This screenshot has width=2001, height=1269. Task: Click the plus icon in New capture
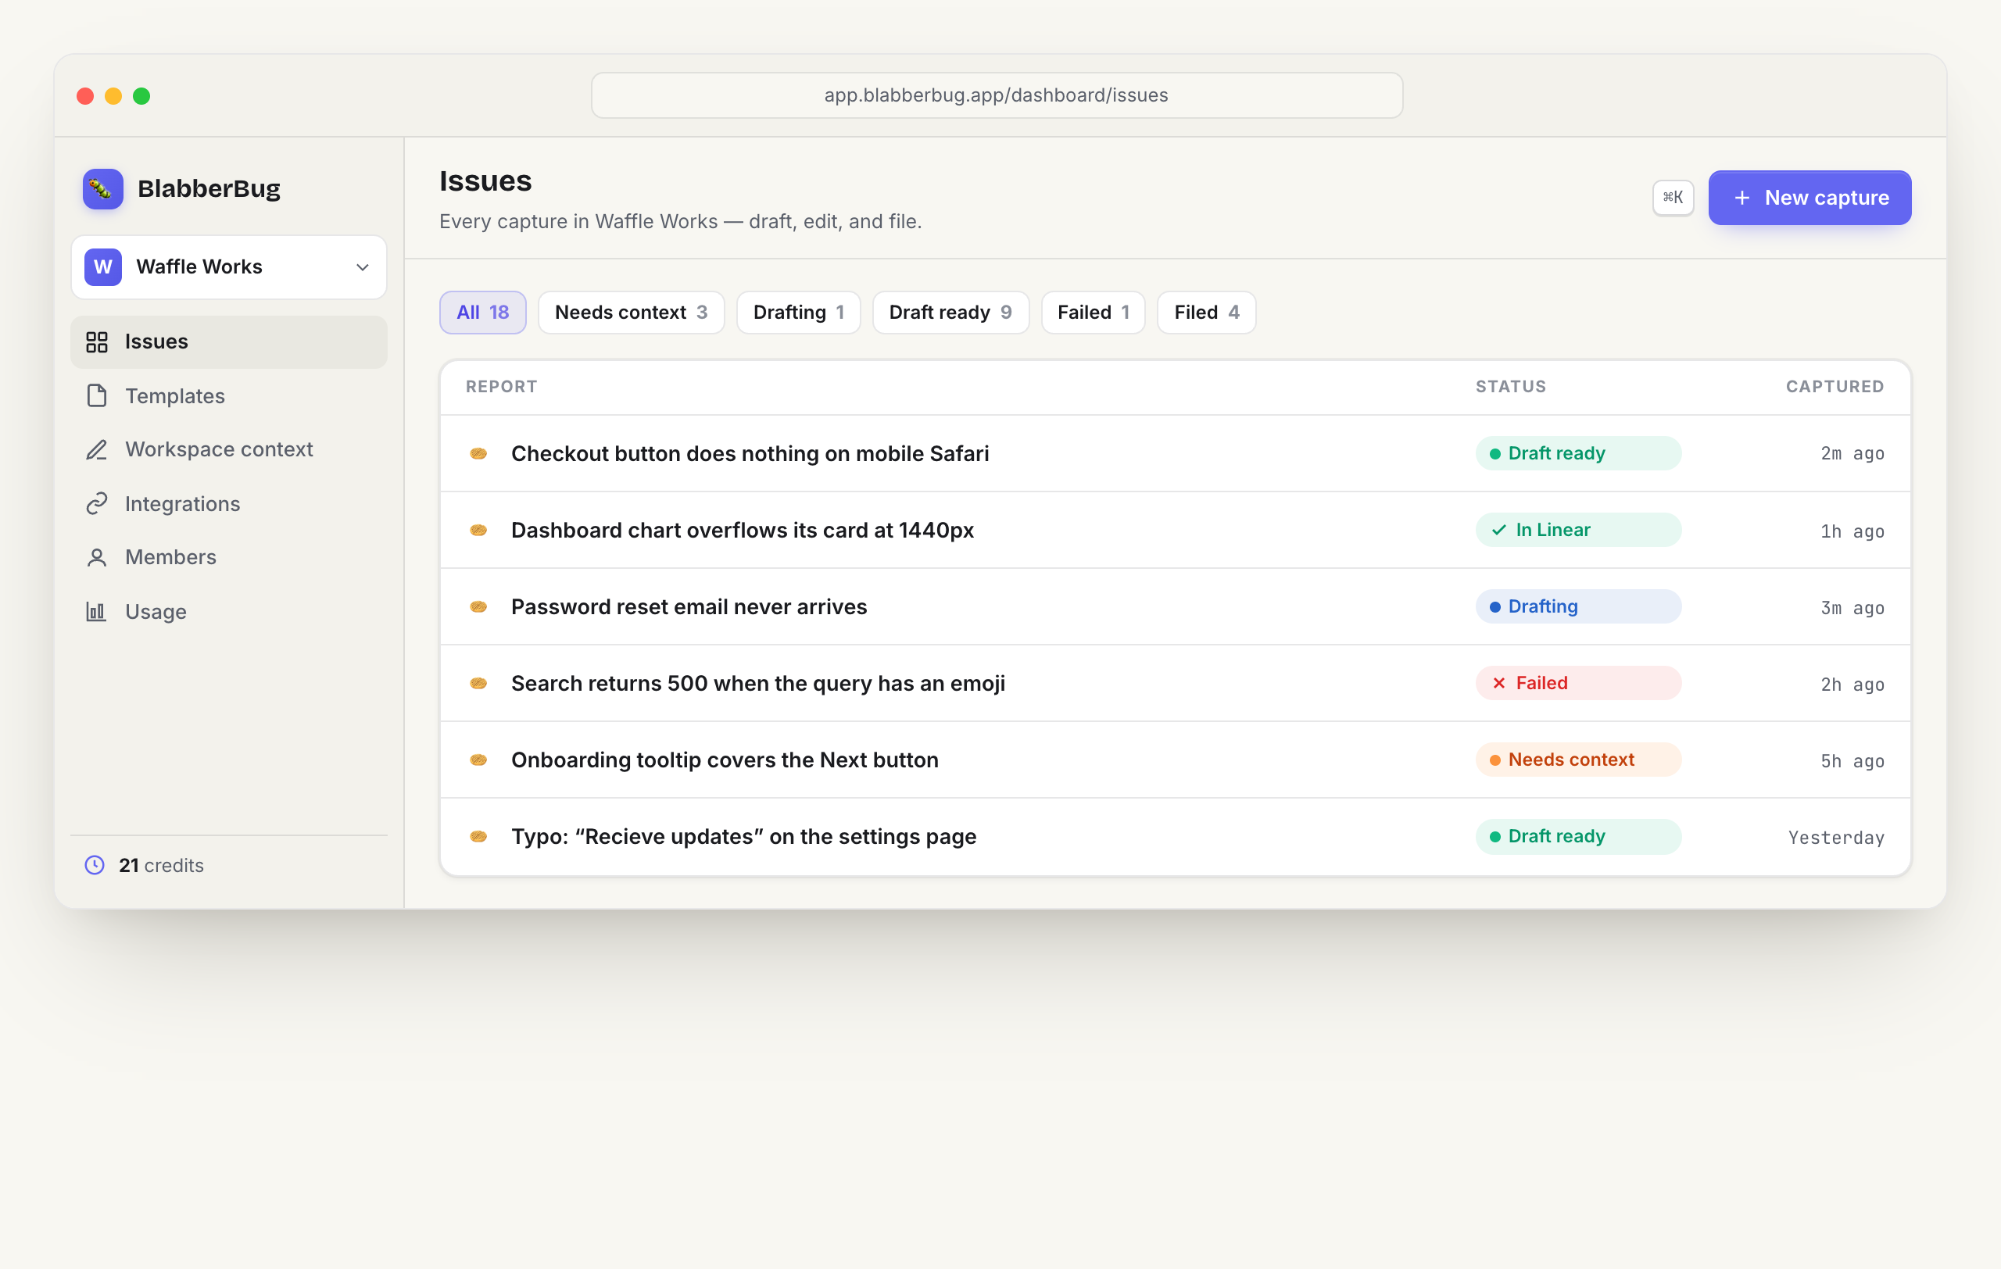click(1742, 198)
